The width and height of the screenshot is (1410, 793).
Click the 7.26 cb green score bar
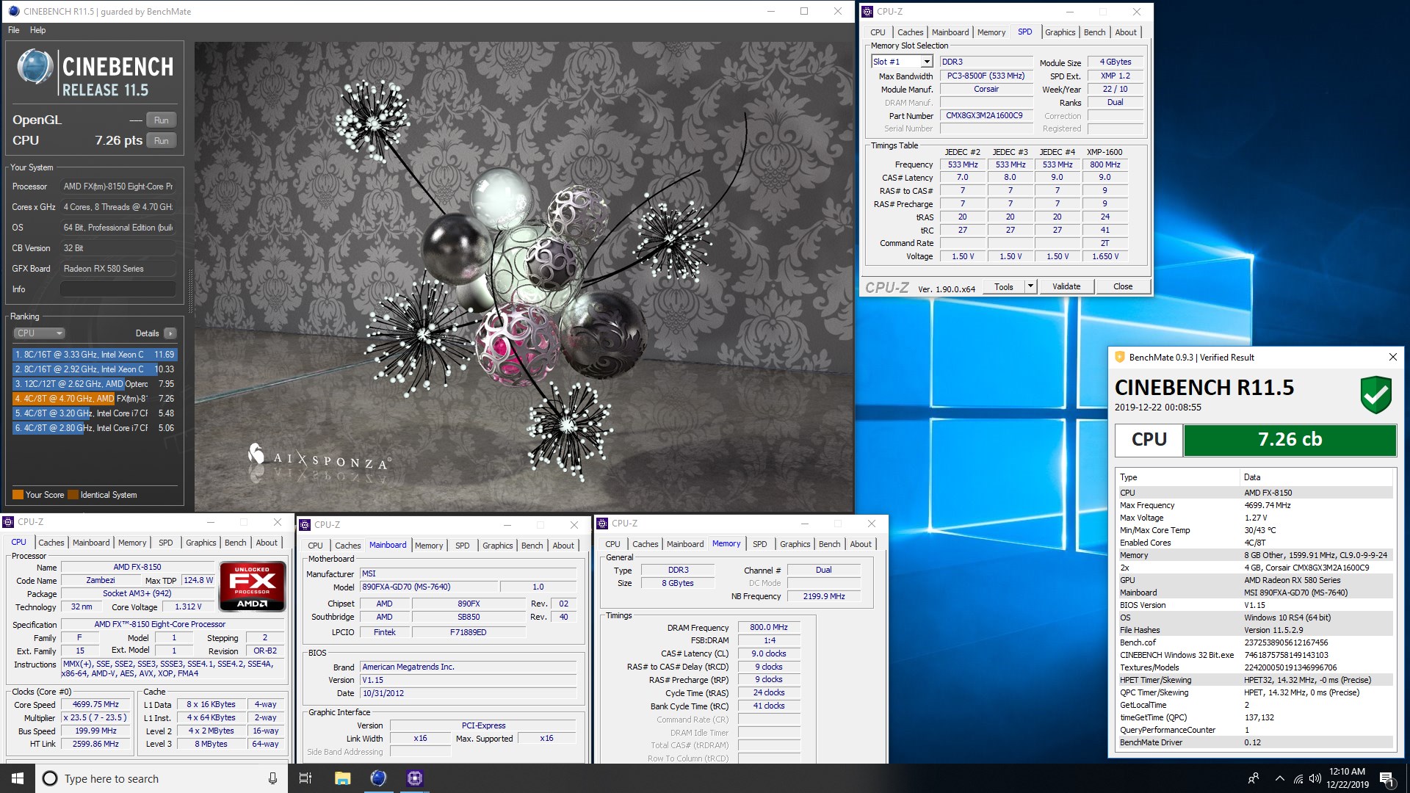[1290, 439]
